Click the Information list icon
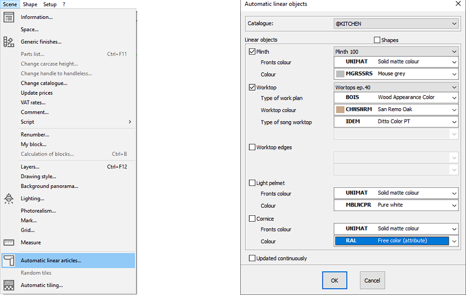 [9, 17]
